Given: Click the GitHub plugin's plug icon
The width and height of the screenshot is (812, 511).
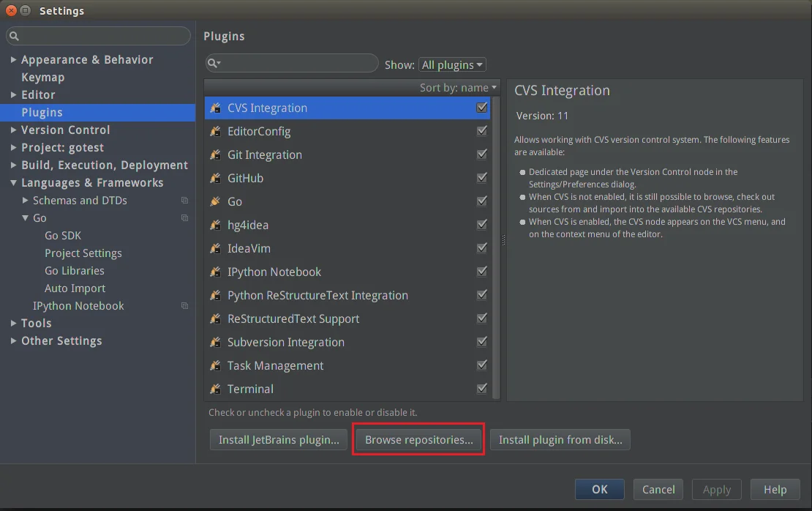Looking at the screenshot, I should coord(215,179).
